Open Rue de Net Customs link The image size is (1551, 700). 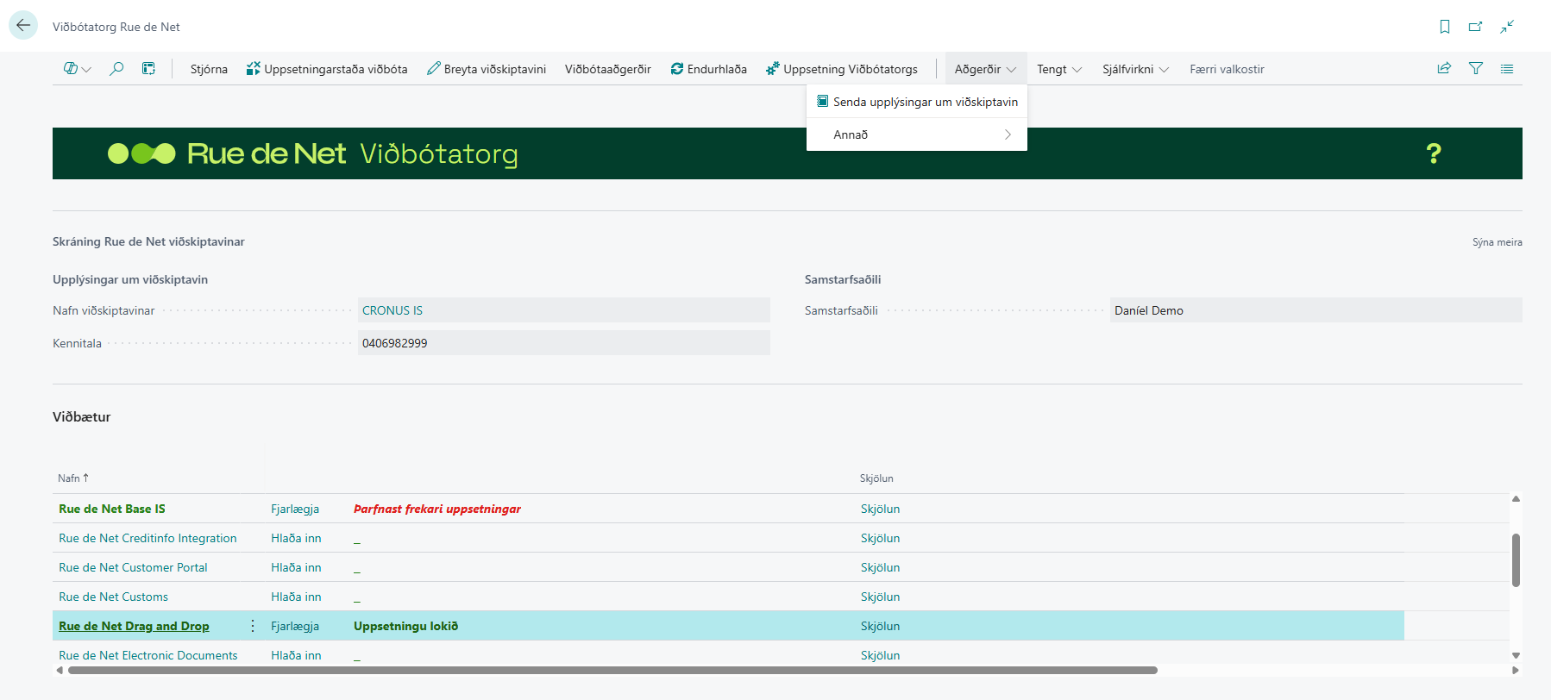click(x=113, y=597)
